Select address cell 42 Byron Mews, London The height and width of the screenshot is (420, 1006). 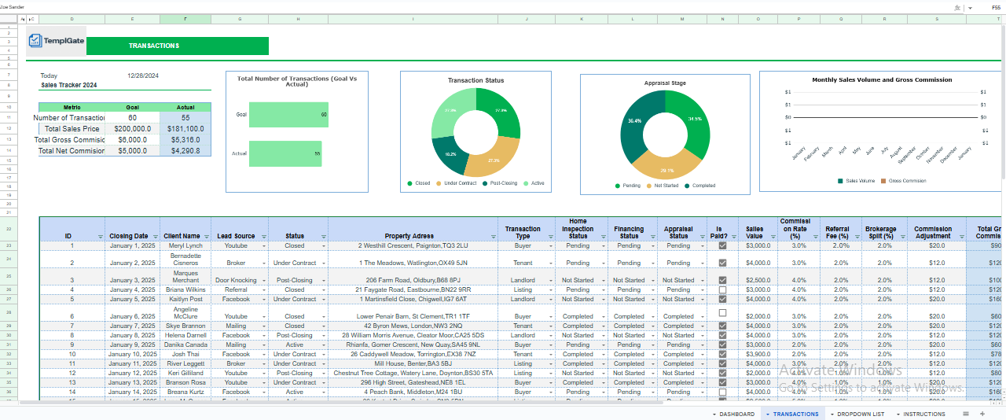(413, 326)
